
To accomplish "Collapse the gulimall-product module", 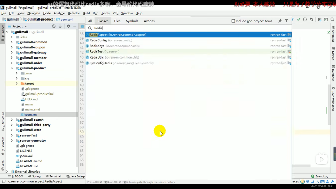I will pos(12,68).
